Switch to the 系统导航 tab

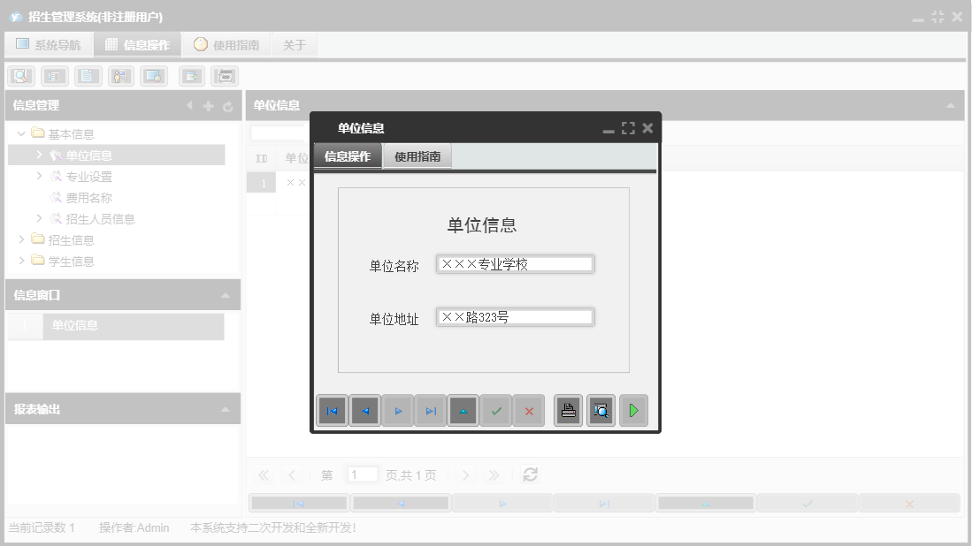point(49,42)
